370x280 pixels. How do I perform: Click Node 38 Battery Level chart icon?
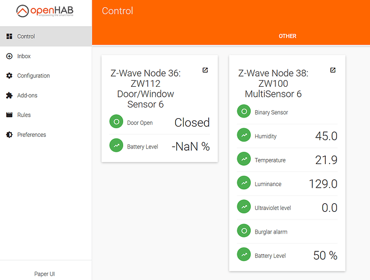point(244,255)
